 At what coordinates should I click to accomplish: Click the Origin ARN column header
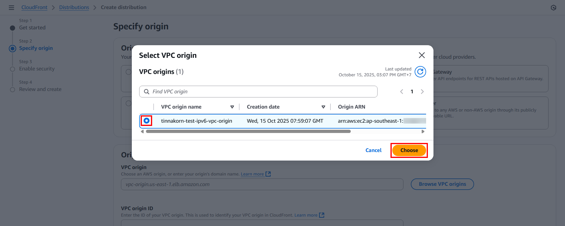coord(351,107)
